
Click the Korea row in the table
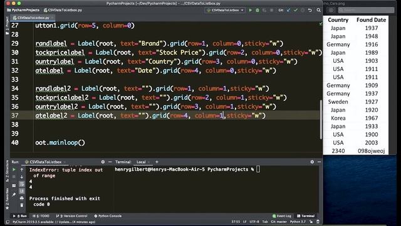point(356,118)
